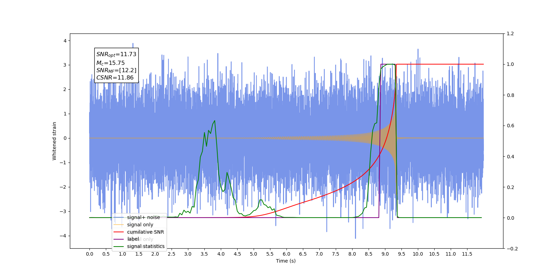The height and width of the screenshot is (279, 559).
Task: Click the x-axis tick label 6.0
Action: pos(286,254)
